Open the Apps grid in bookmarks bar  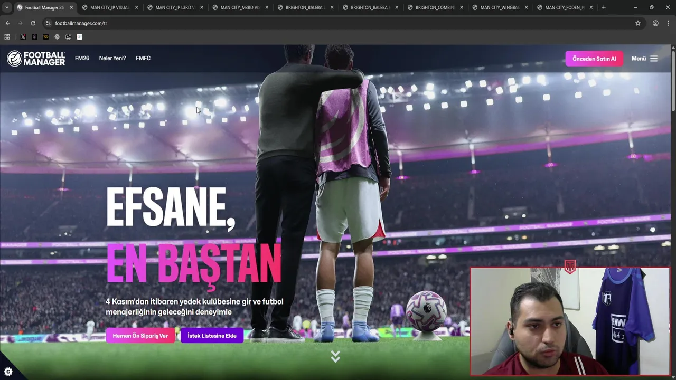(x=7, y=37)
